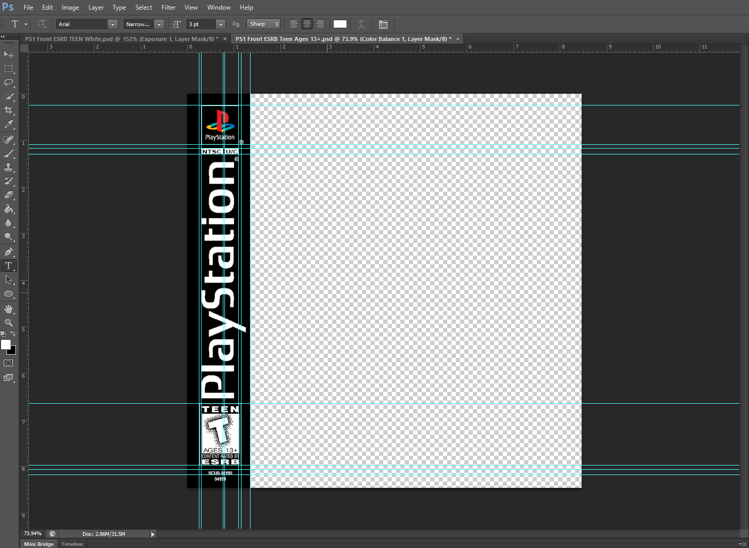Select the Spot Healing Brush tool
The height and width of the screenshot is (548, 749).
coord(9,140)
